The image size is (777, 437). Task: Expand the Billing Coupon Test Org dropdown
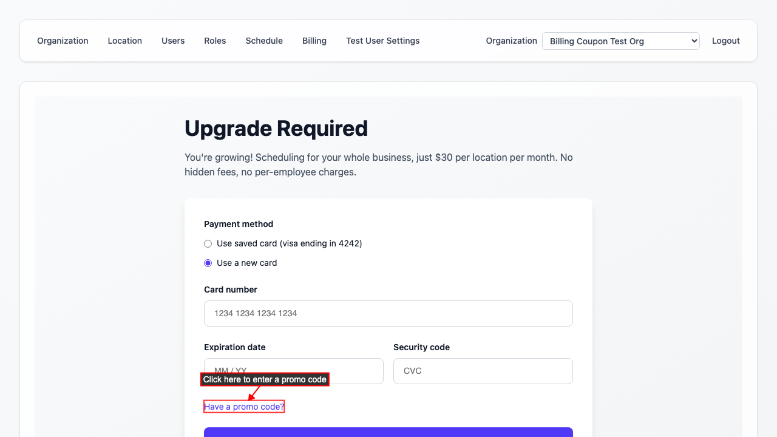pyautogui.click(x=620, y=41)
